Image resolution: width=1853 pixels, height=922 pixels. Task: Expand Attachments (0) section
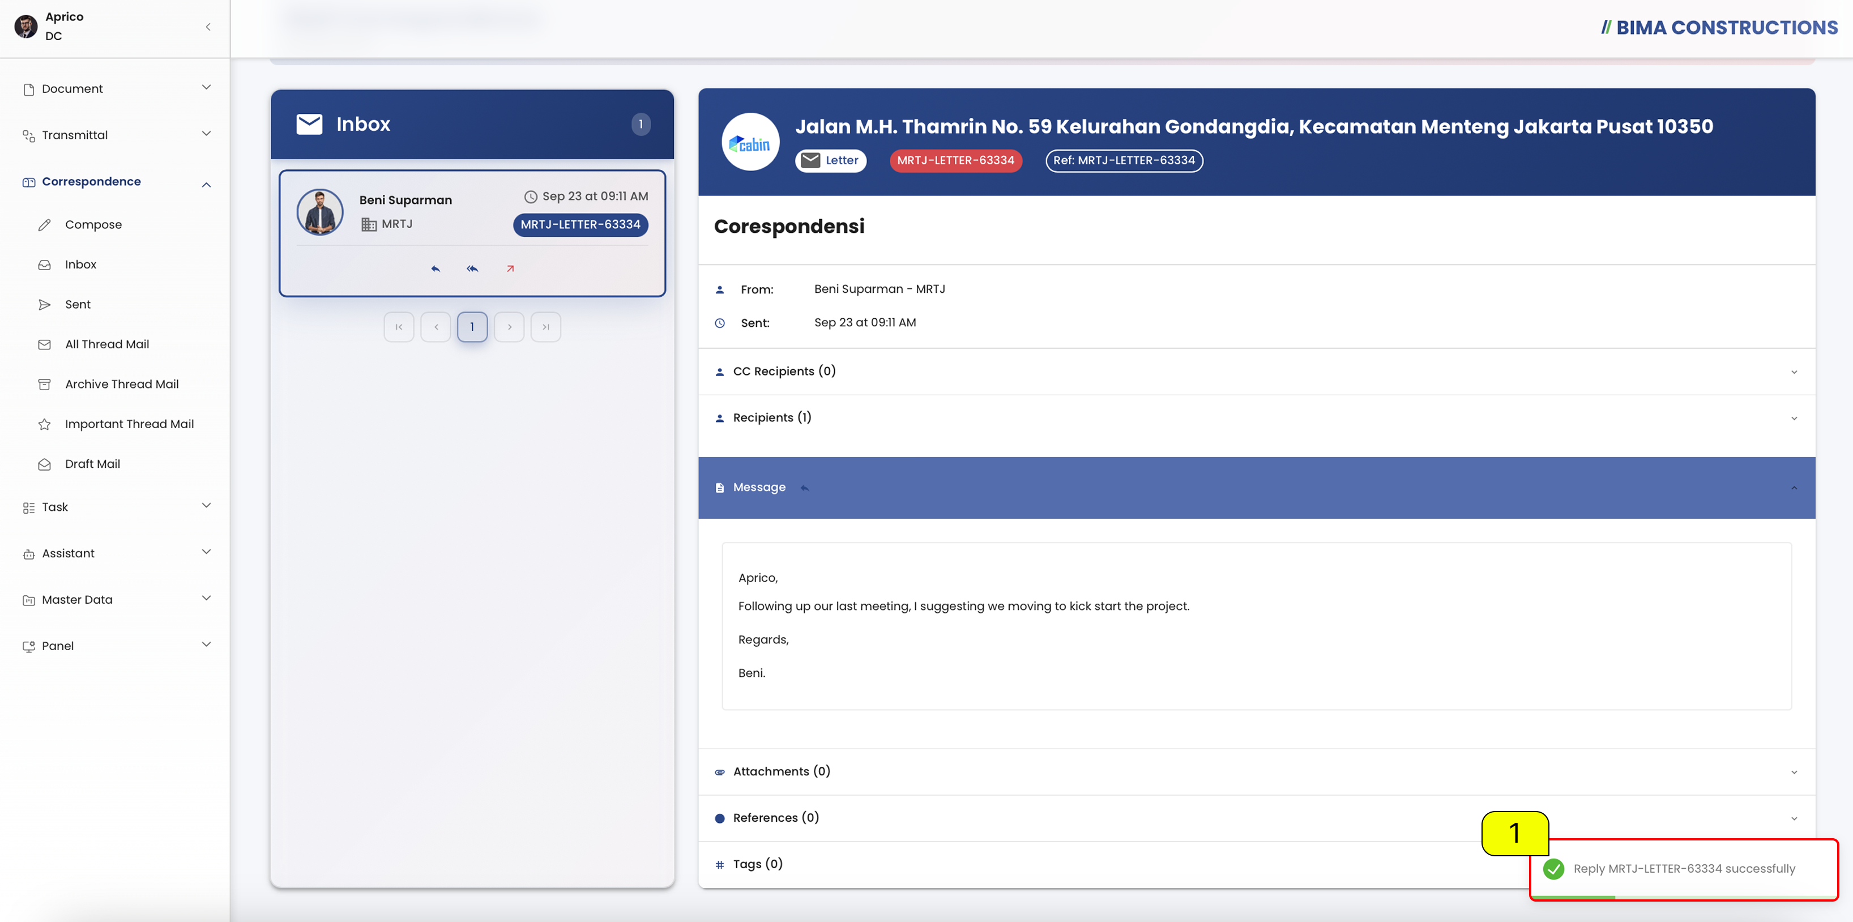1256,772
